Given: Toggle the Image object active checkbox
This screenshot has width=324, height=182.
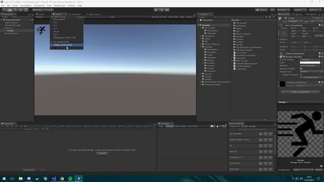Looking at the screenshot, I should (x=286, y=18).
